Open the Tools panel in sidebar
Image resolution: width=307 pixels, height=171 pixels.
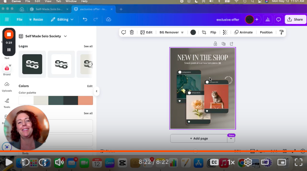pyautogui.click(x=7, y=103)
